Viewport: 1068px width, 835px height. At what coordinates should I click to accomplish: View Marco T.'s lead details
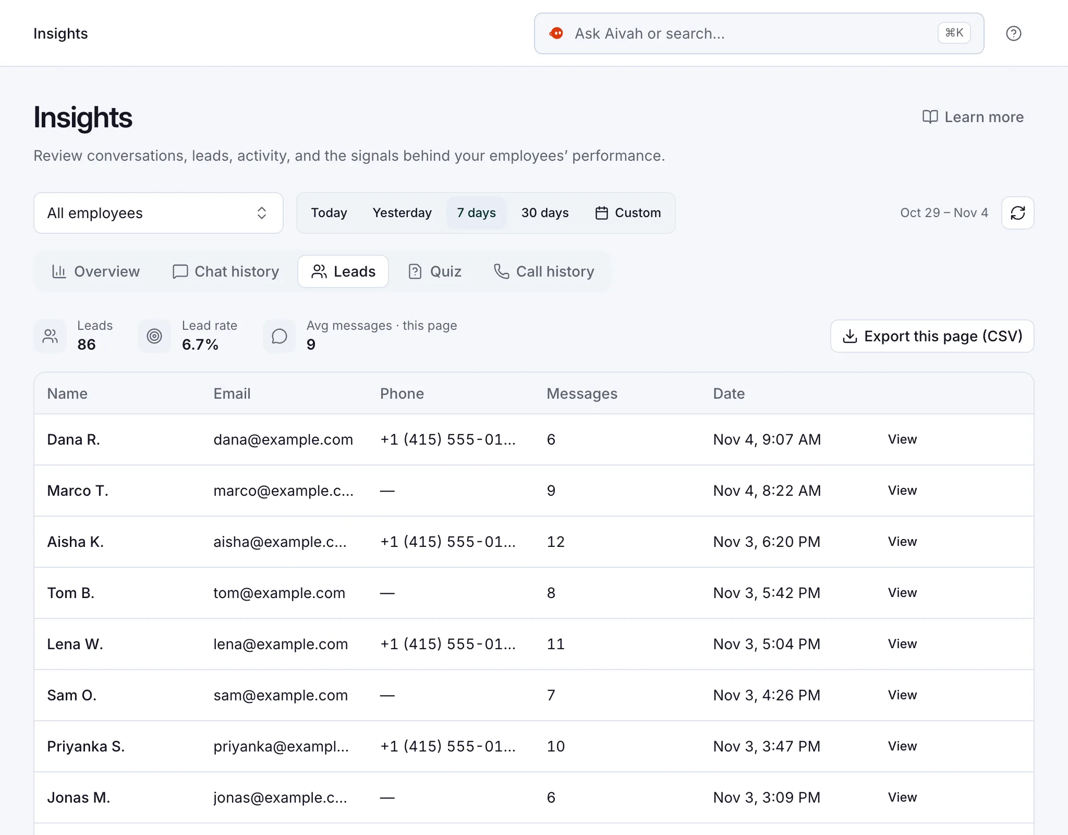pos(902,491)
